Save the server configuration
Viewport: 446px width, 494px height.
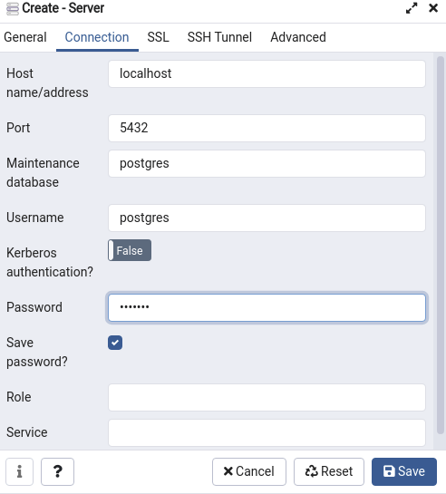(404, 471)
